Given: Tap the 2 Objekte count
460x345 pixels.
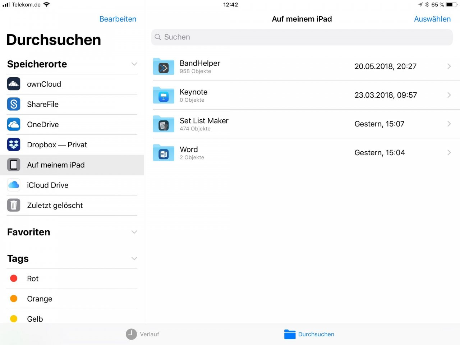Looking at the screenshot, I should tap(192, 157).
